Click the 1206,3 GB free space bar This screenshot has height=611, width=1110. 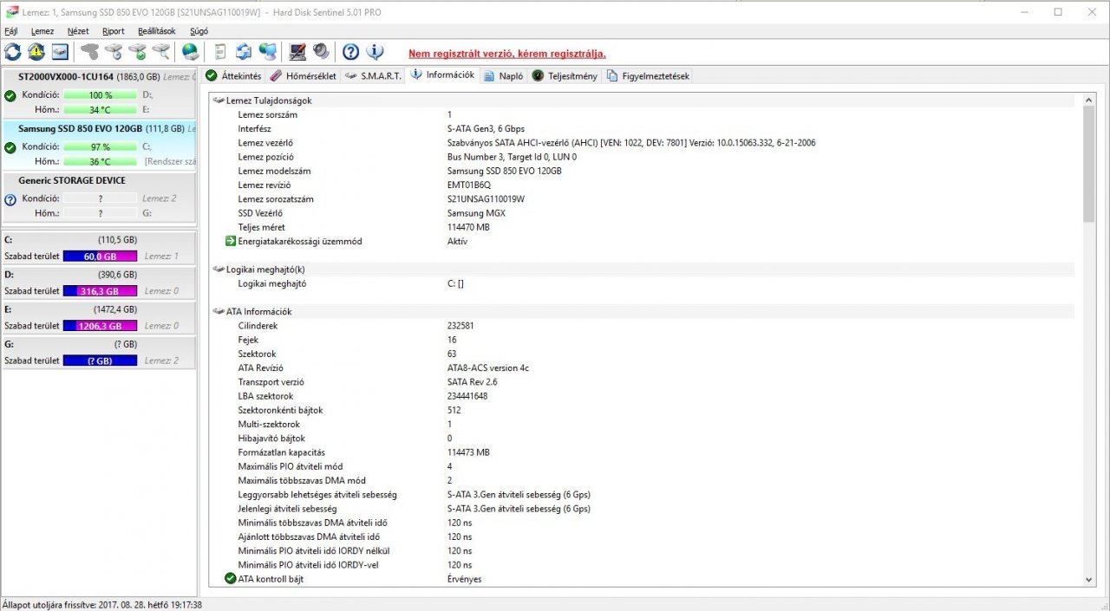(100, 326)
